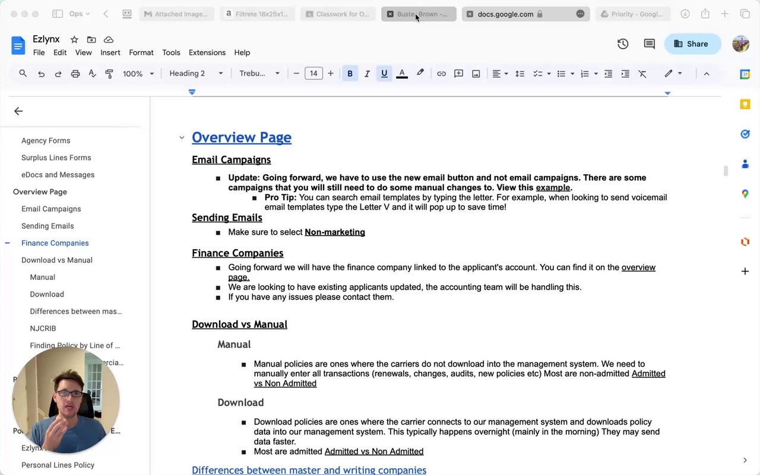This screenshot has width=760, height=475.
Task: Toggle underline formatting
Action: pos(384,74)
